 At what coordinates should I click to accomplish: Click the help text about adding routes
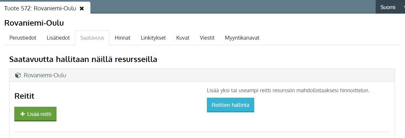(x=288, y=90)
